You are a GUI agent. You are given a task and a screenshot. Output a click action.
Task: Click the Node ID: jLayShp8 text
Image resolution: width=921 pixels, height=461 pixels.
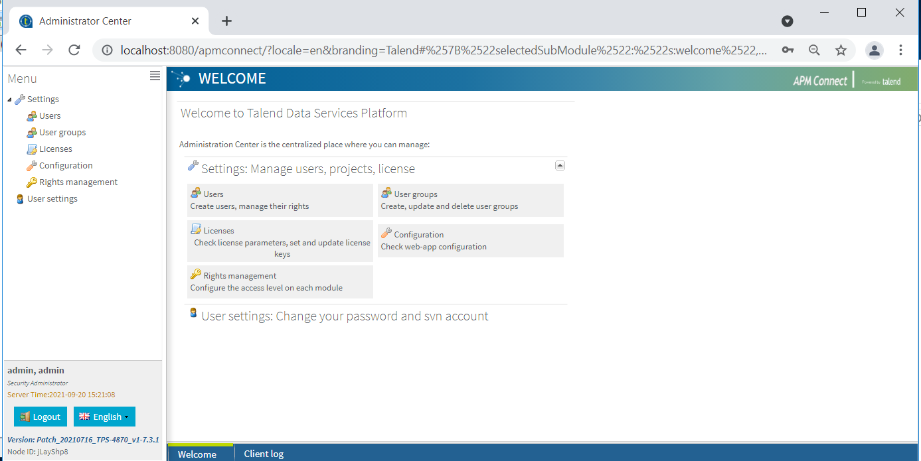click(x=38, y=452)
